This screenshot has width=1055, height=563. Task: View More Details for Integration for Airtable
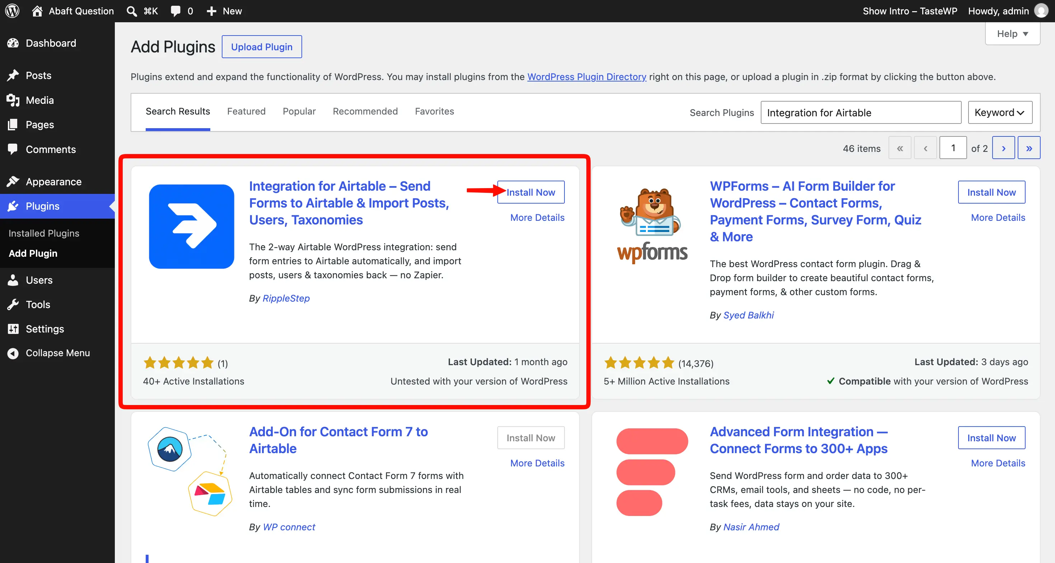click(x=537, y=218)
